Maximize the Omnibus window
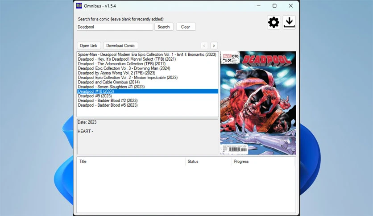Viewport: 373px width, 216px height. (x=274, y=6)
